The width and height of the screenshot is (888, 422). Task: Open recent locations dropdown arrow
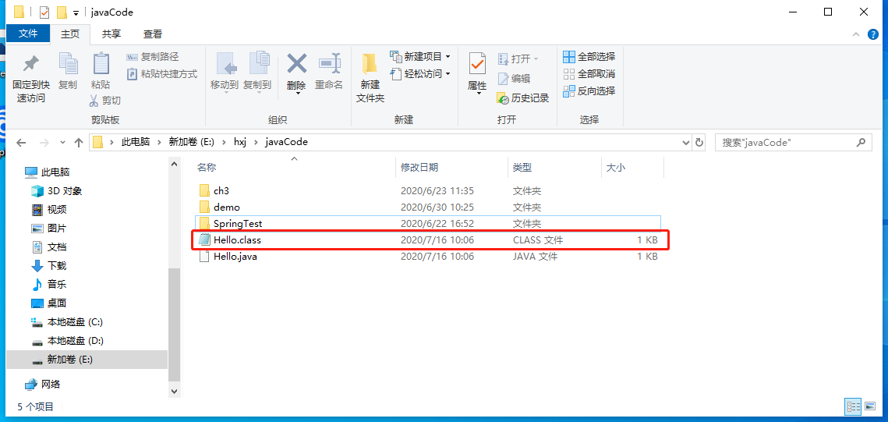click(62, 142)
